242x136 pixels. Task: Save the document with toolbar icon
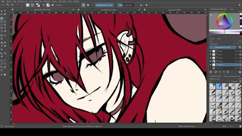(12, 5)
